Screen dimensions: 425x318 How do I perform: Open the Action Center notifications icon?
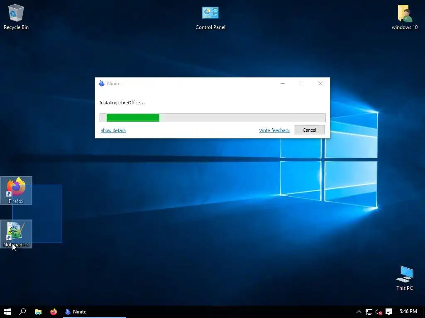[389, 312]
